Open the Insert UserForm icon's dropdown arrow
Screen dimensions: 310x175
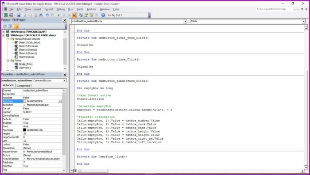[x=15, y=15]
